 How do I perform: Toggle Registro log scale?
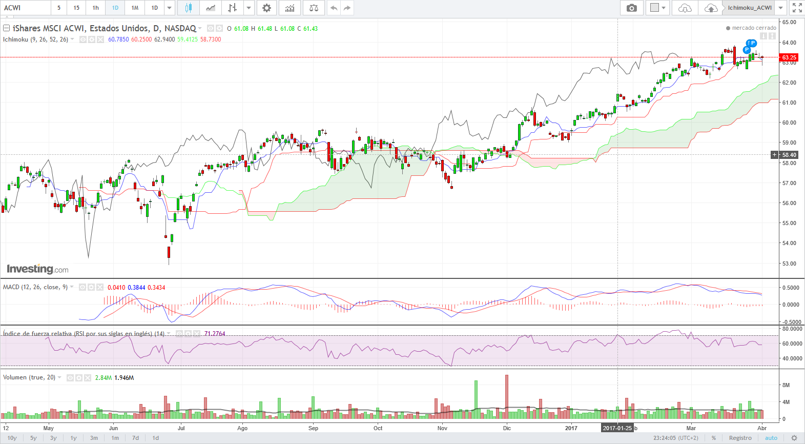(x=740, y=438)
